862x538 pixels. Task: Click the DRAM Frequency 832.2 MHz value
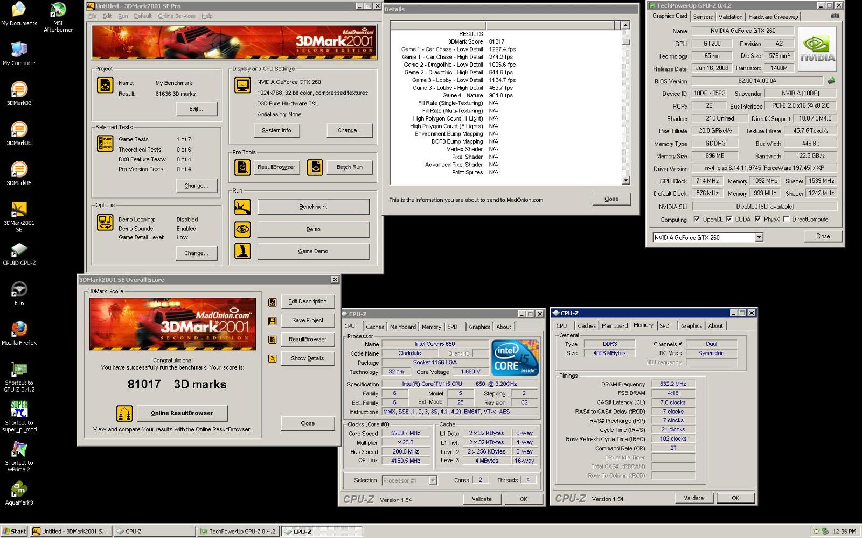point(673,384)
